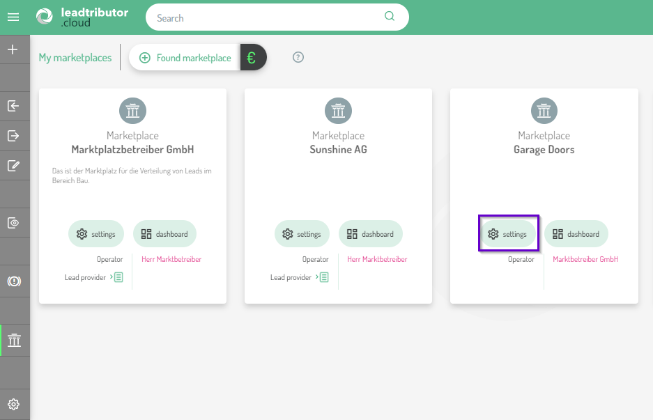Click the eye monitor sidebar icon
653x420 pixels.
(x=13, y=223)
